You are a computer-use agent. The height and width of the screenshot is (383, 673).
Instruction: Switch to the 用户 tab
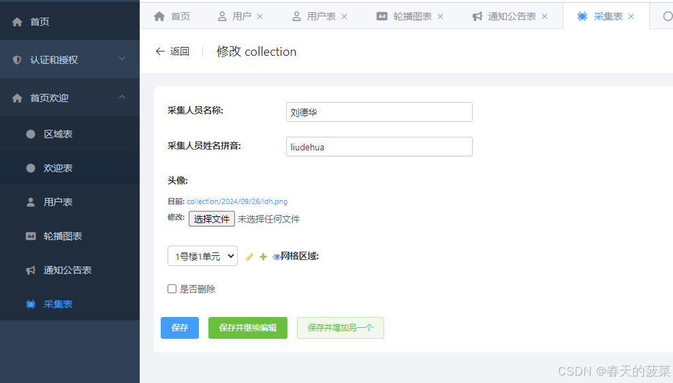(x=240, y=16)
